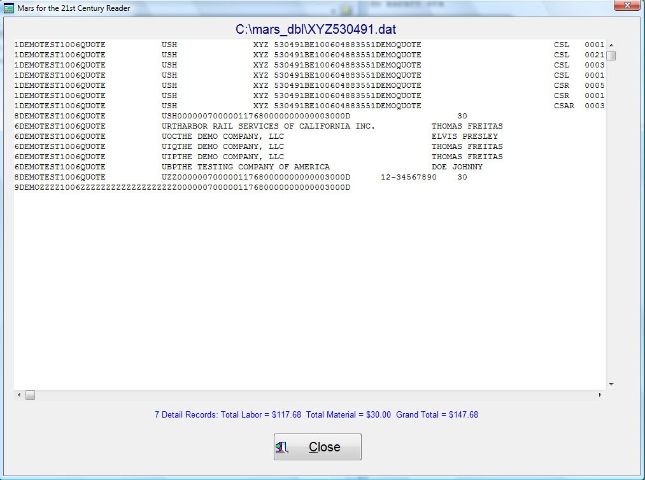Click the horizontal scrollbar thumb
645x480 pixels.
click(x=30, y=395)
